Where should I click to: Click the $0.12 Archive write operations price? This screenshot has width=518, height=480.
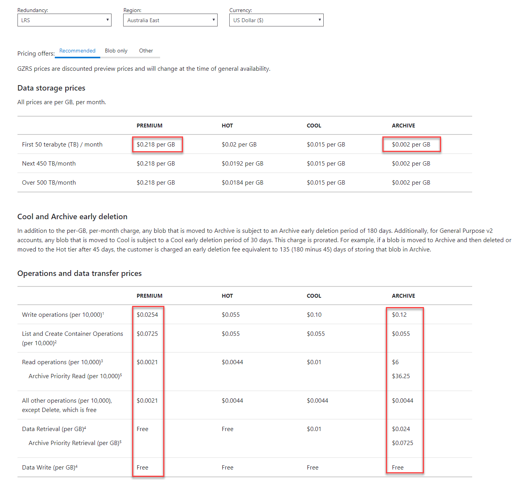tap(399, 315)
